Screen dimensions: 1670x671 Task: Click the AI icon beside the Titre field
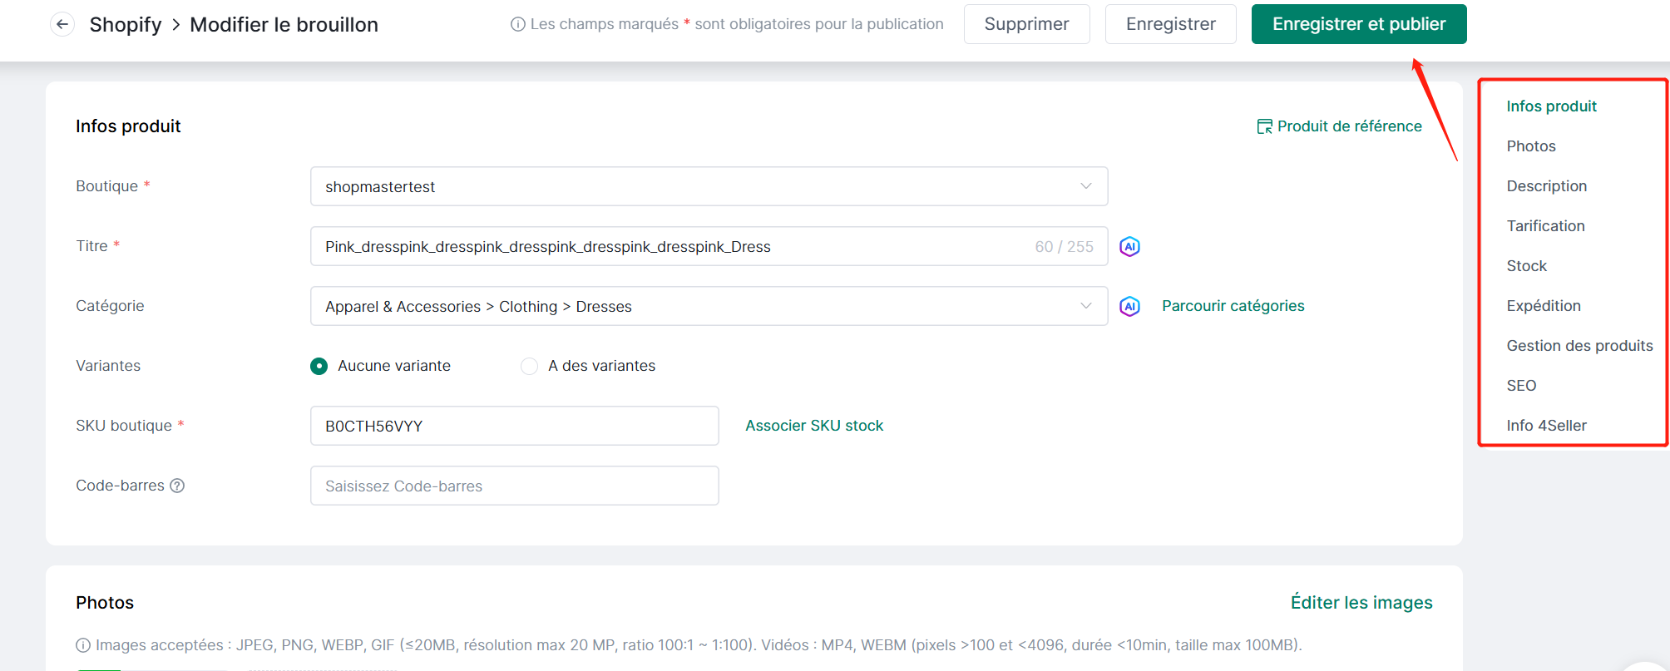[1129, 246]
